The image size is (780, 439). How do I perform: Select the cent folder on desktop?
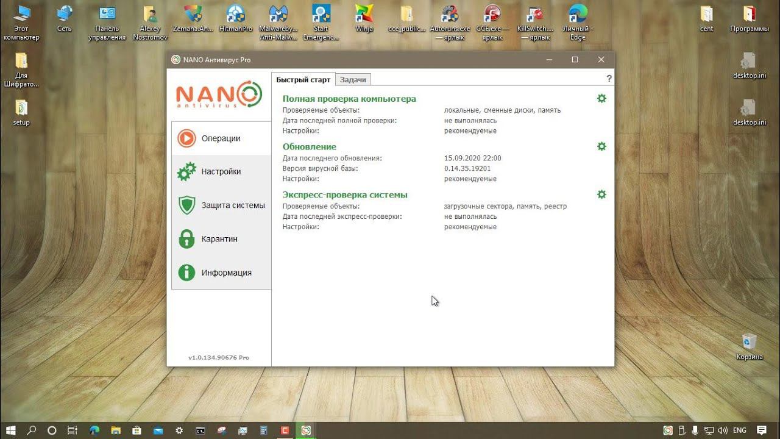point(707,19)
